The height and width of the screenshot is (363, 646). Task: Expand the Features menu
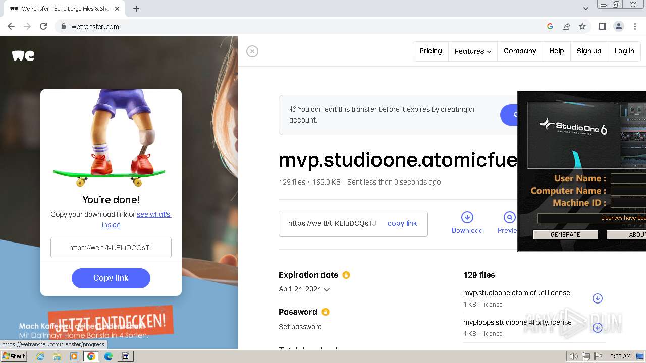click(473, 51)
